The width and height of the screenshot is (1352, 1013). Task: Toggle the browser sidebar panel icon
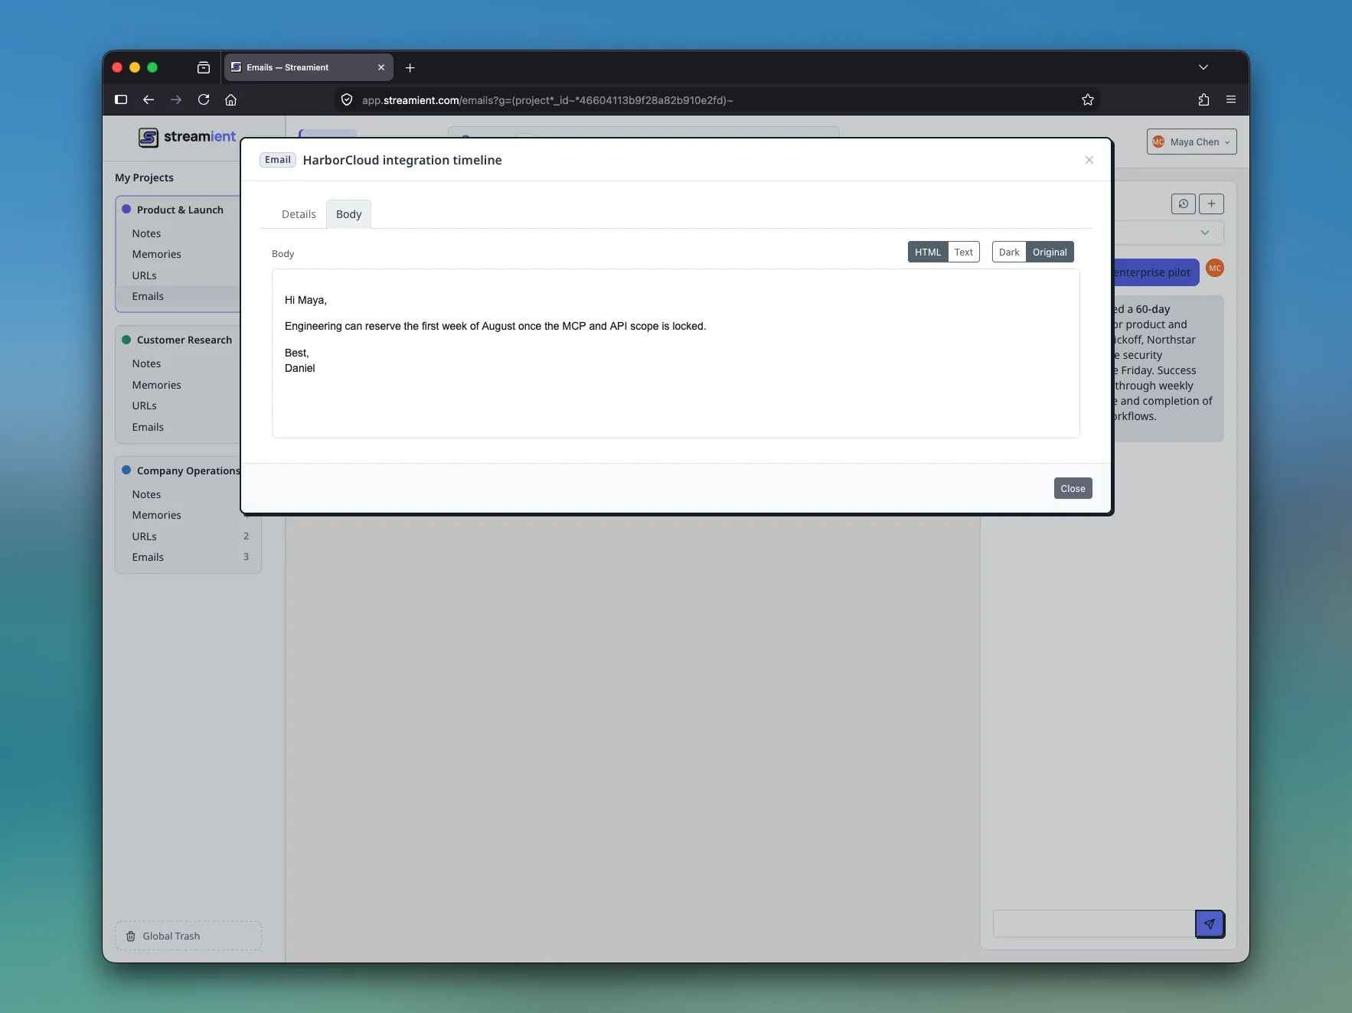121,99
